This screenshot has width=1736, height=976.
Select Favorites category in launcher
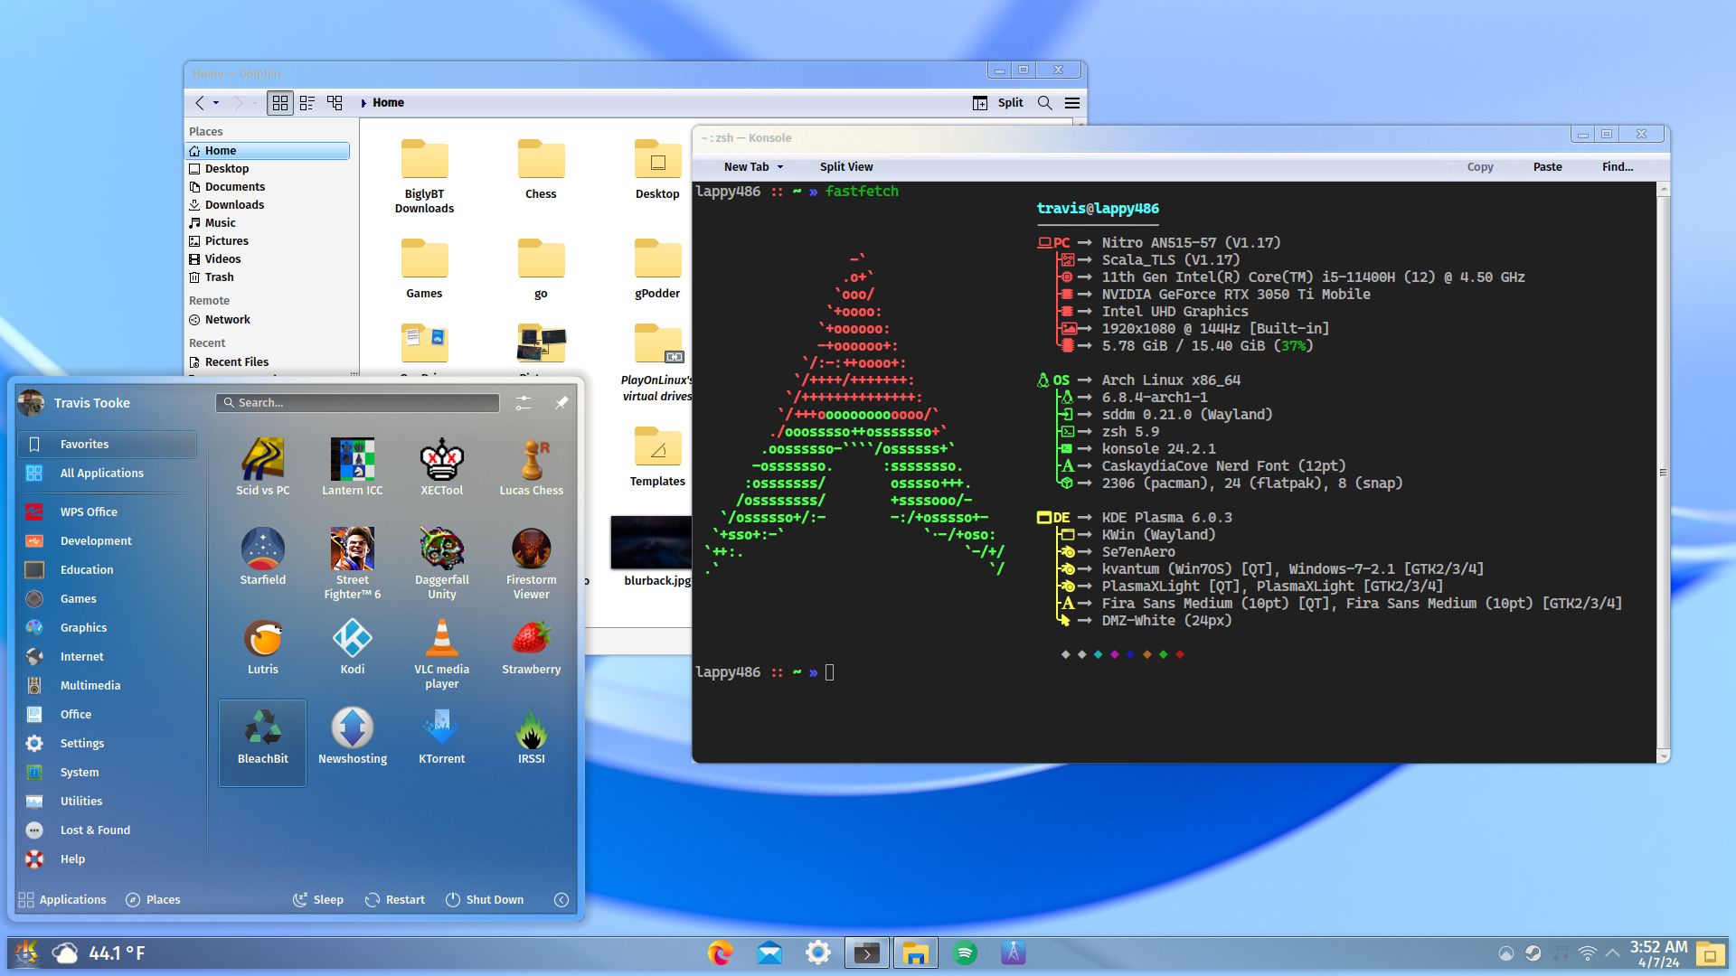107,444
